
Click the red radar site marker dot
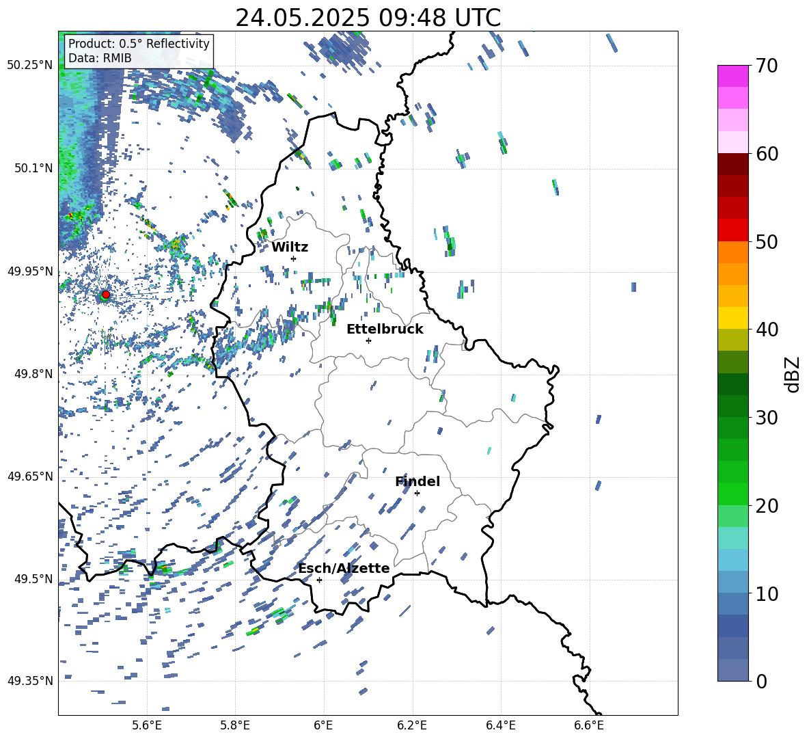tap(106, 295)
